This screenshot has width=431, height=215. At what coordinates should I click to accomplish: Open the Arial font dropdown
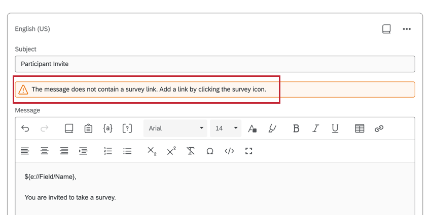point(175,128)
